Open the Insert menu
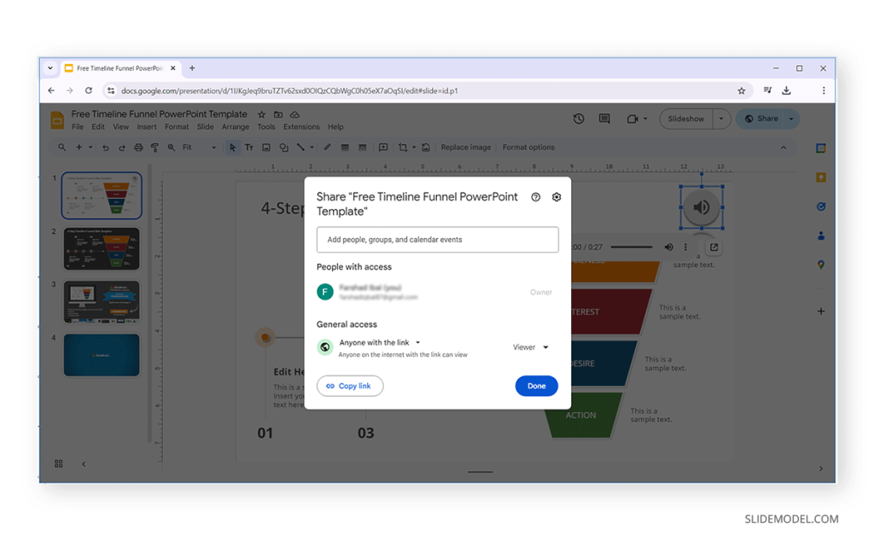Screen dimensions: 874x541 [147, 125]
